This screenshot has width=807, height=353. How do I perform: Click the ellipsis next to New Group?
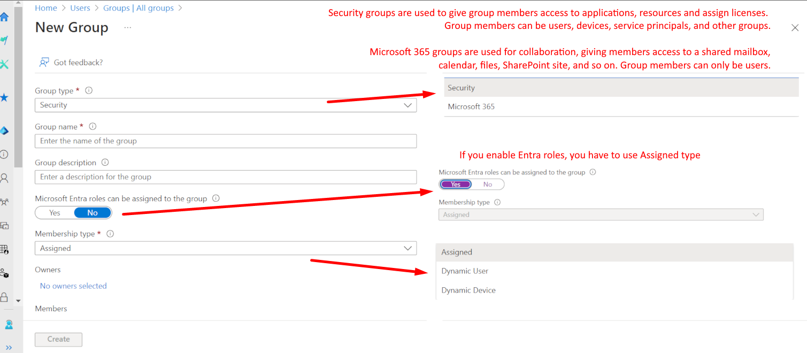[127, 27]
